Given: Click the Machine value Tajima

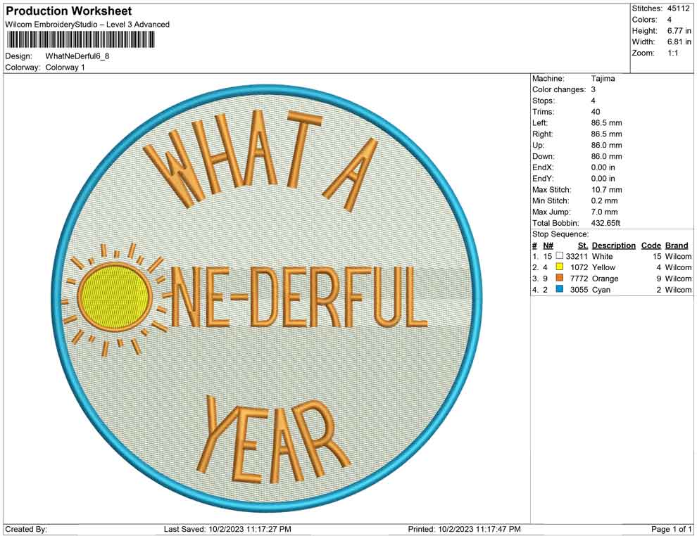Looking at the screenshot, I should point(603,79).
